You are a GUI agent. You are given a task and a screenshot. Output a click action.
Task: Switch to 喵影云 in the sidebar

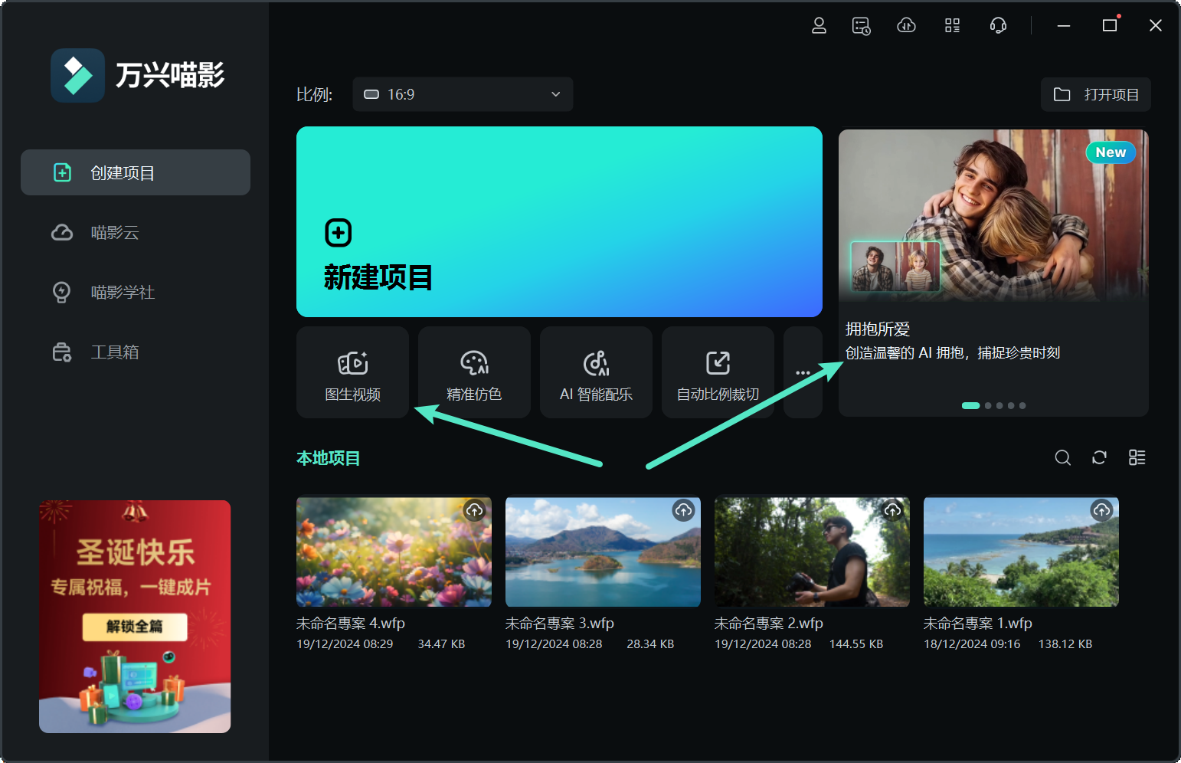pos(115,232)
